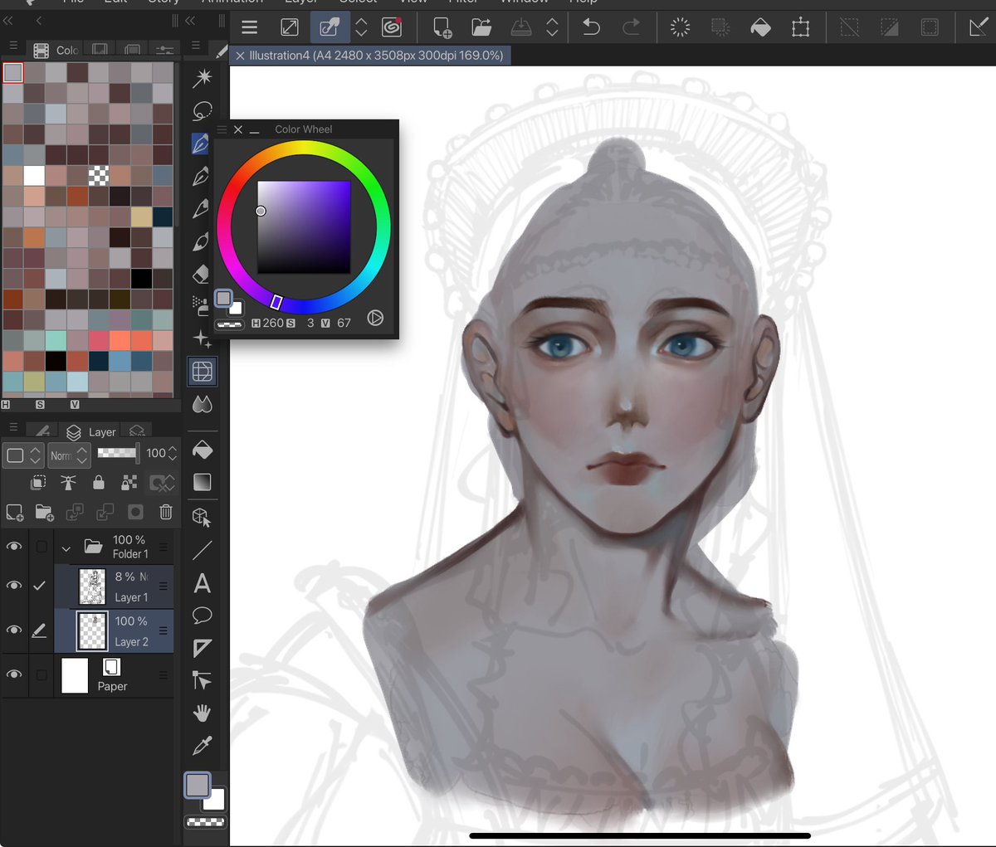Select the straight line Figure tool
This screenshot has height=847, width=996.
pyautogui.click(x=202, y=550)
